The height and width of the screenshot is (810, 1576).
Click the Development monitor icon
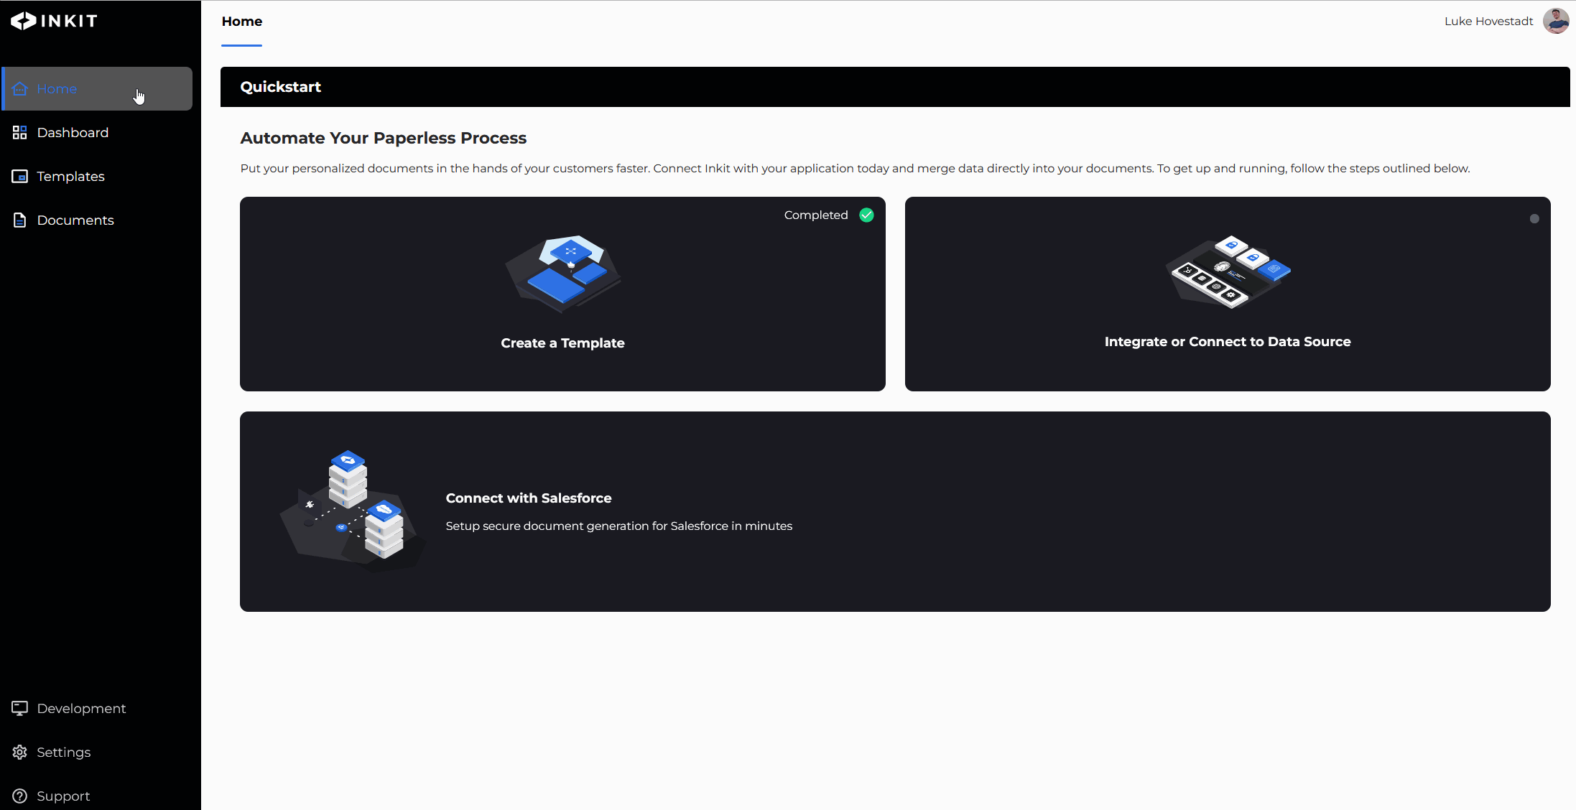point(20,708)
